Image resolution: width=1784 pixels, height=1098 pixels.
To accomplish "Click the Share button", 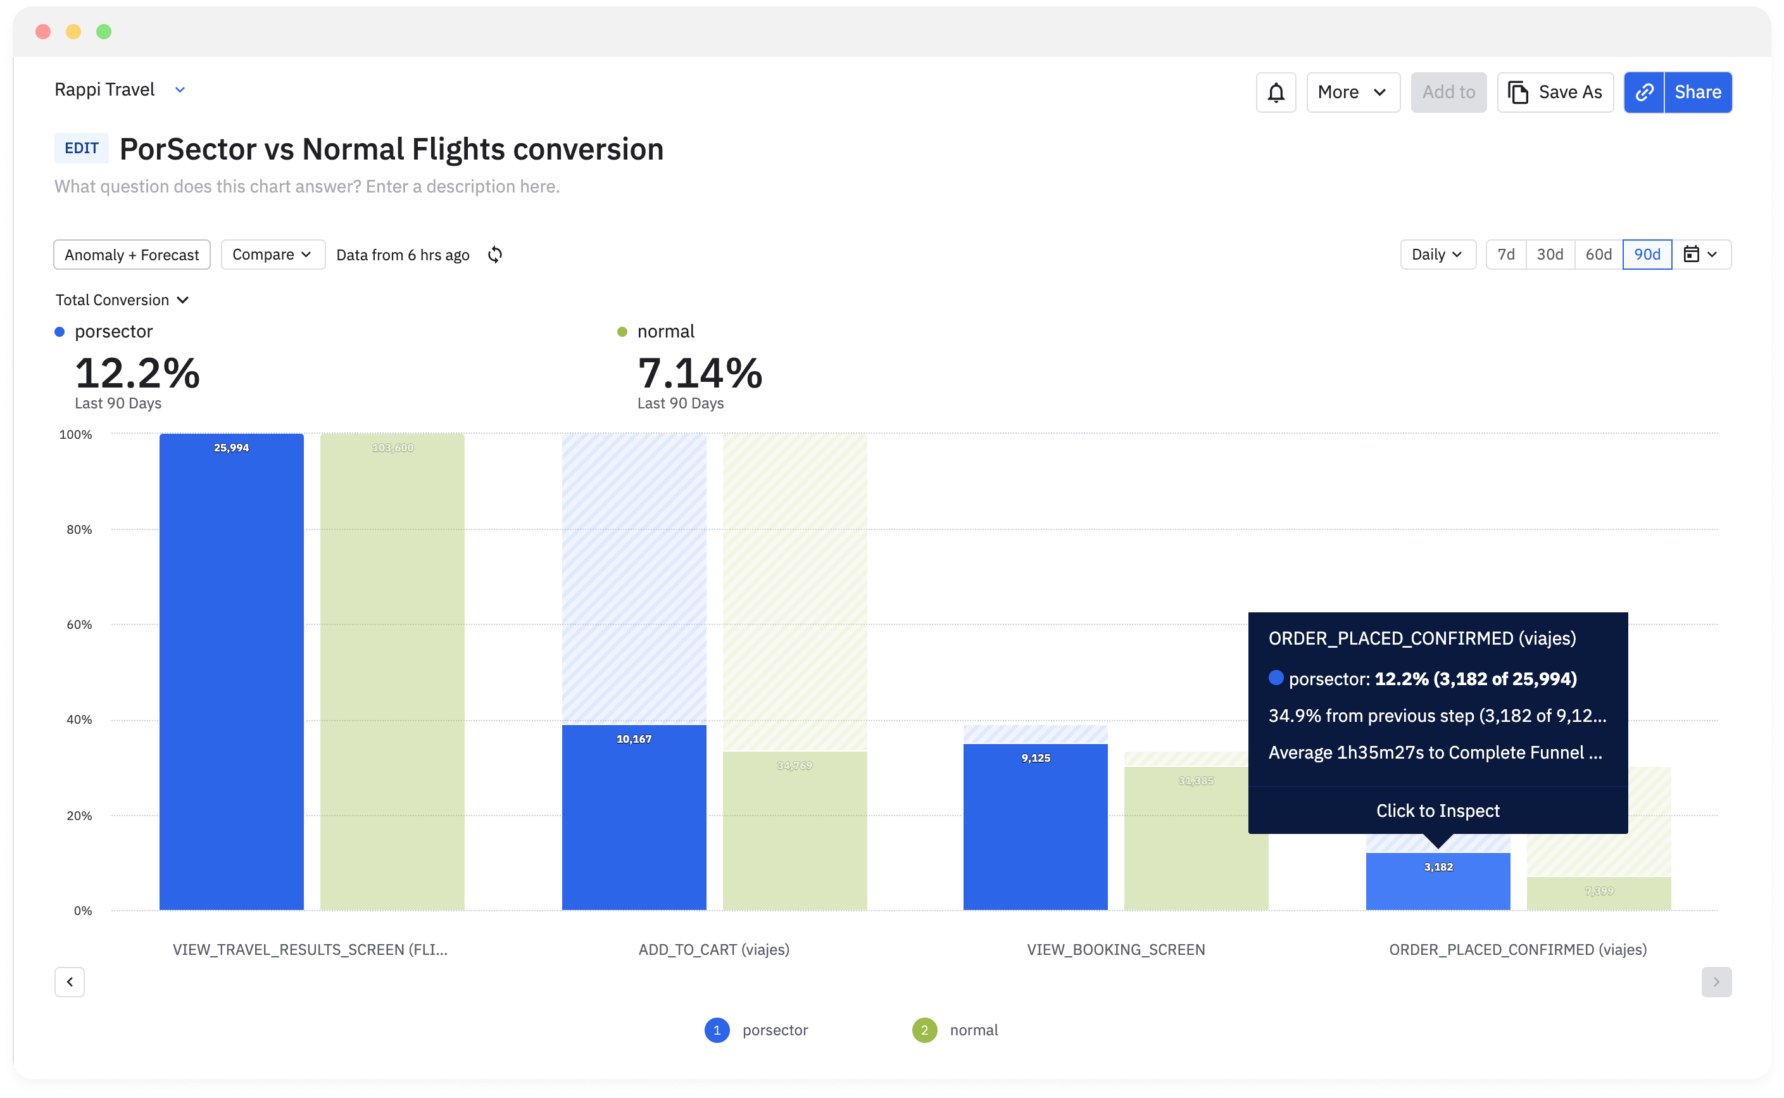I will [1697, 92].
